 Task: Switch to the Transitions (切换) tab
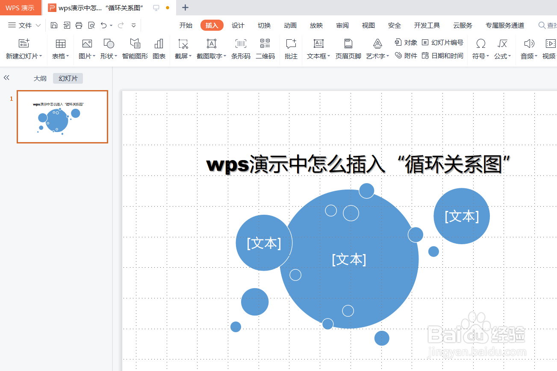264,25
